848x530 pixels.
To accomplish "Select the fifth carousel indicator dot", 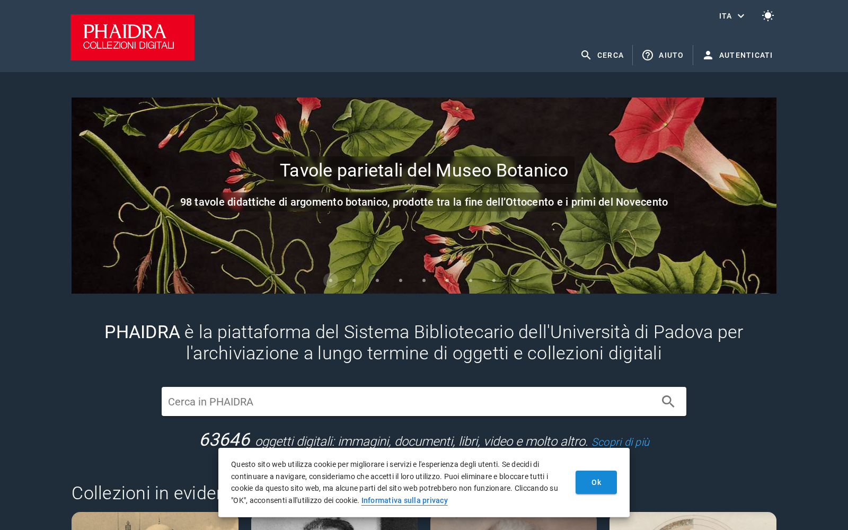I will (424, 280).
